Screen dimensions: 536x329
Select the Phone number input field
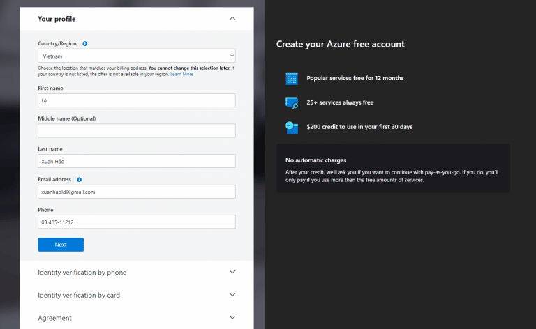tap(136, 222)
